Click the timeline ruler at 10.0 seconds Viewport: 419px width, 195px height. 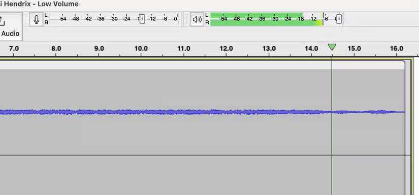(141, 49)
